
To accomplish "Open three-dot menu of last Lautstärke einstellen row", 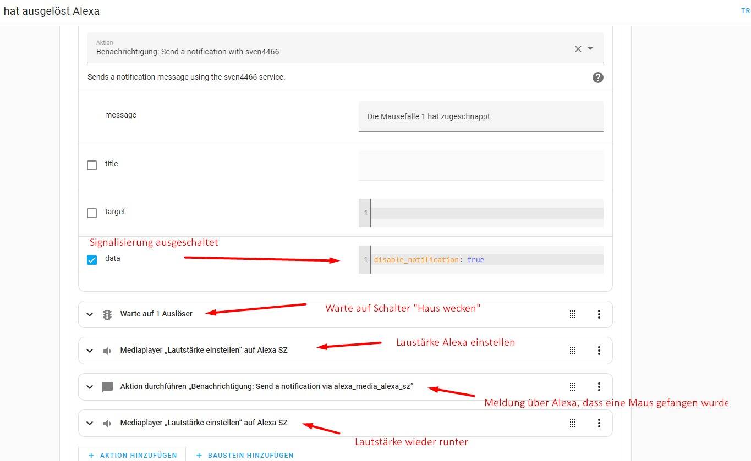I will tap(599, 423).
